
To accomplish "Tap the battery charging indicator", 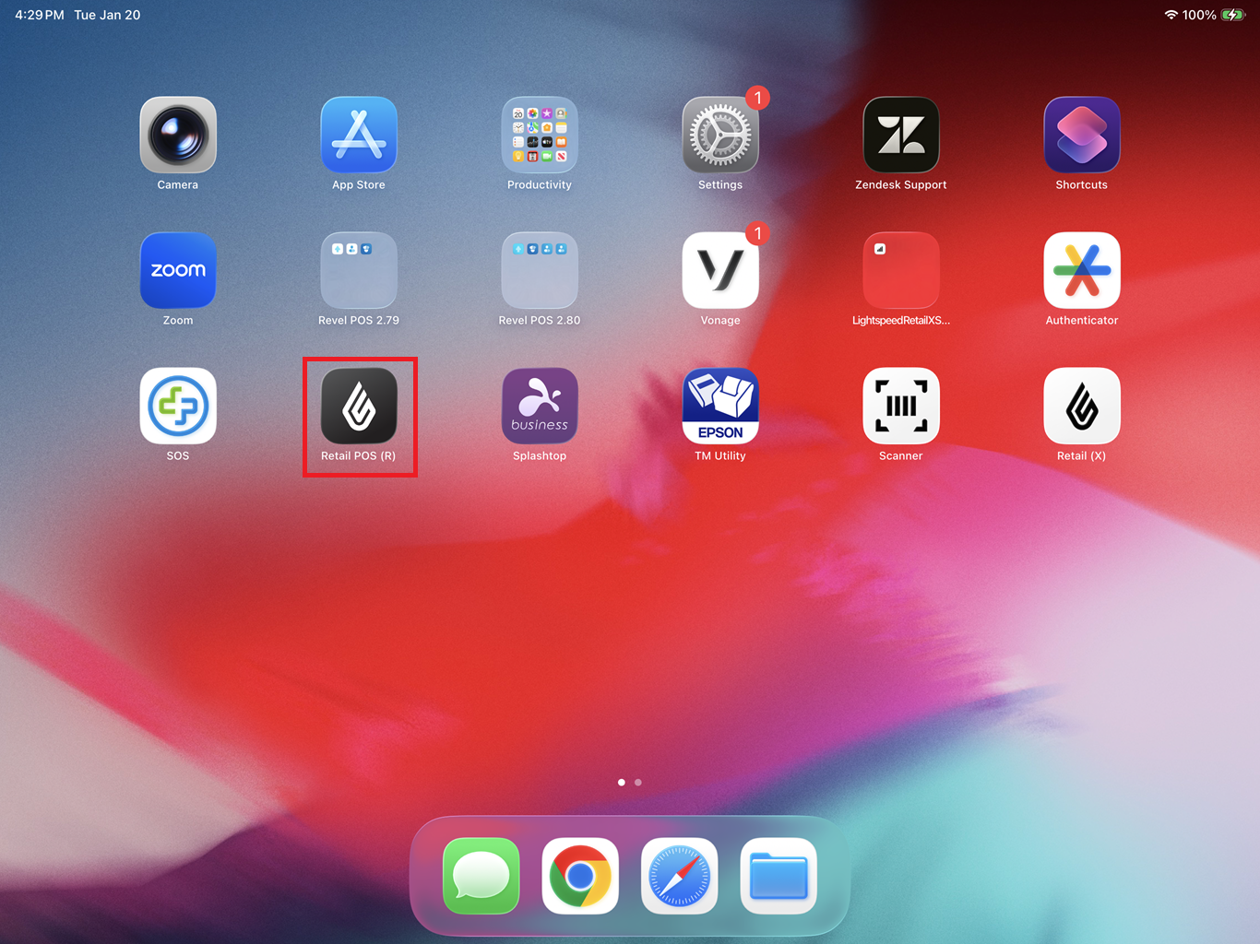I will 1233,15.
